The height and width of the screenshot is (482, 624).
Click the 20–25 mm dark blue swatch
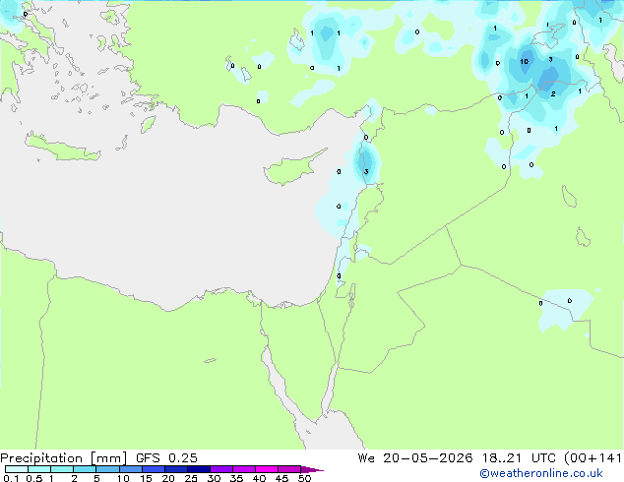coord(176,469)
